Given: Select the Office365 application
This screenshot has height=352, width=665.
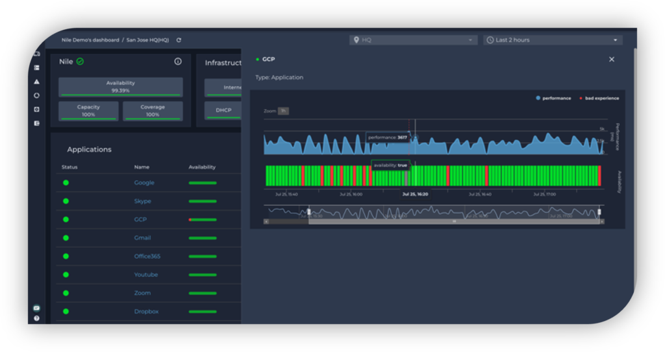Looking at the screenshot, I should 147,256.
